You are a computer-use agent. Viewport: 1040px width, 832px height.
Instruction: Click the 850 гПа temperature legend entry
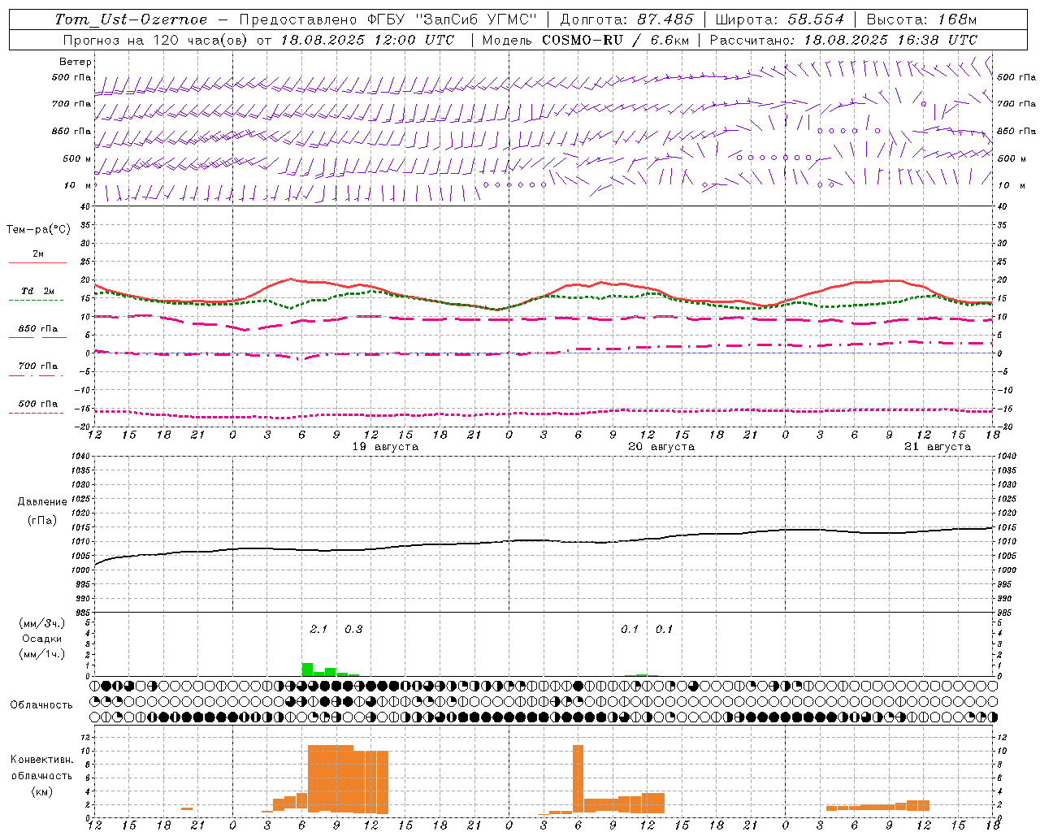pos(38,329)
